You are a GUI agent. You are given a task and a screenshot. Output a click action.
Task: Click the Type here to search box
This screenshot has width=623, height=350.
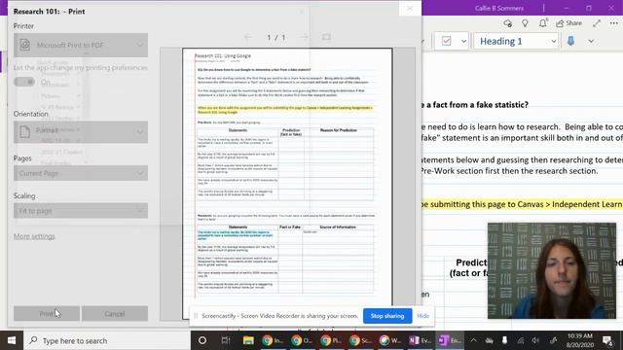[107, 340]
